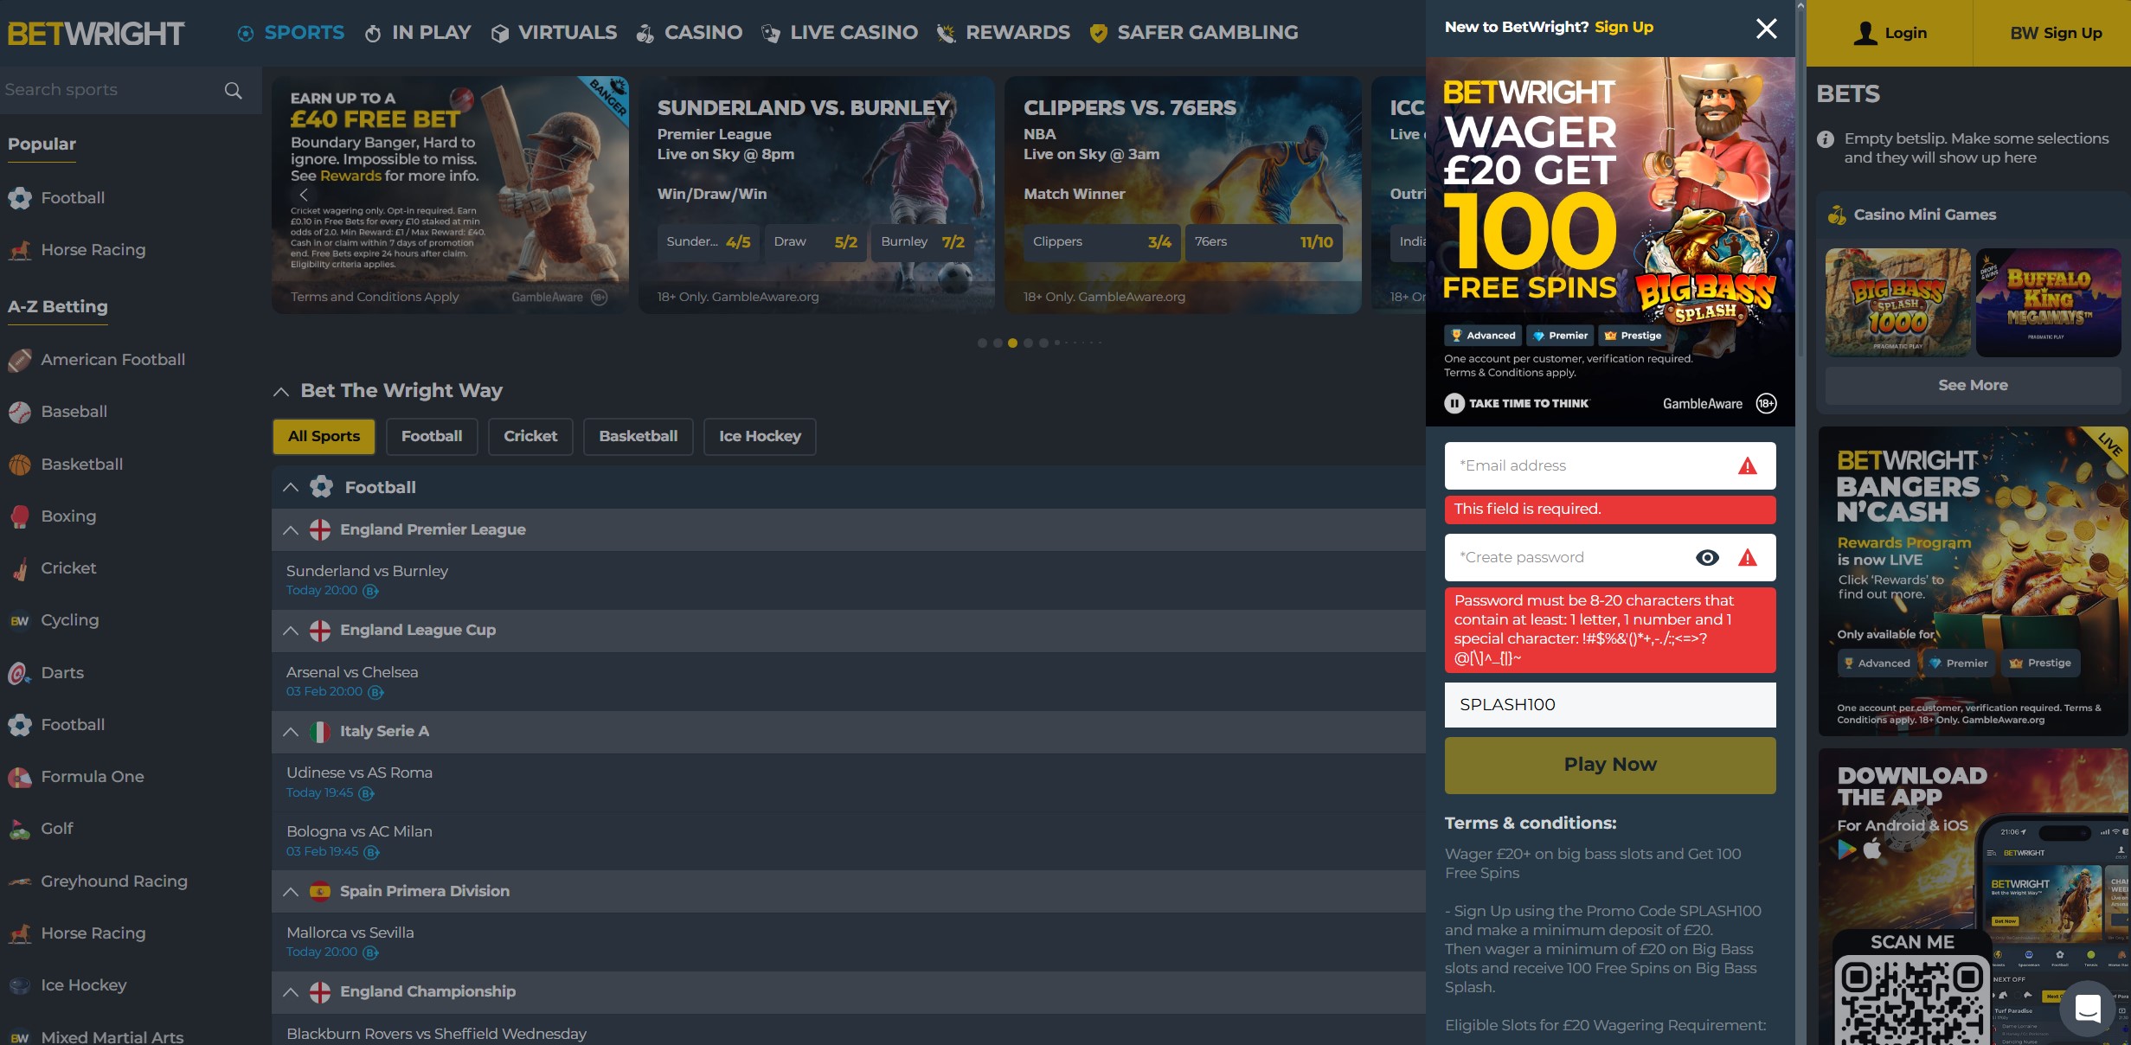2131x1045 pixels.
Task: Open Basketball via its ball icon
Action: 20,465
